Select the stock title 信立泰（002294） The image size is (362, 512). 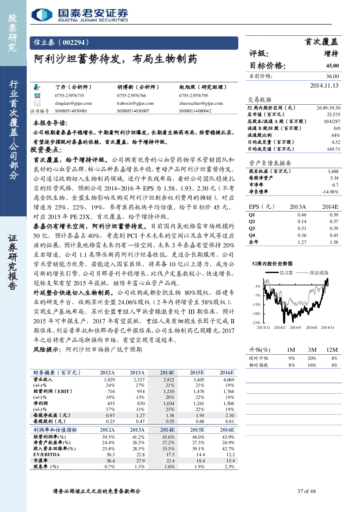pyautogui.click(x=61, y=42)
